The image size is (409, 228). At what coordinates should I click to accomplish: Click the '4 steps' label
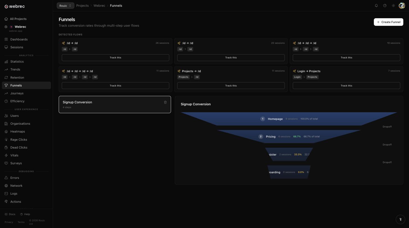67,107
